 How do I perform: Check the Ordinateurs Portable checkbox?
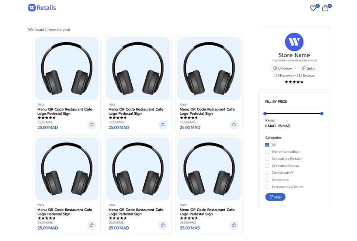click(x=267, y=159)
